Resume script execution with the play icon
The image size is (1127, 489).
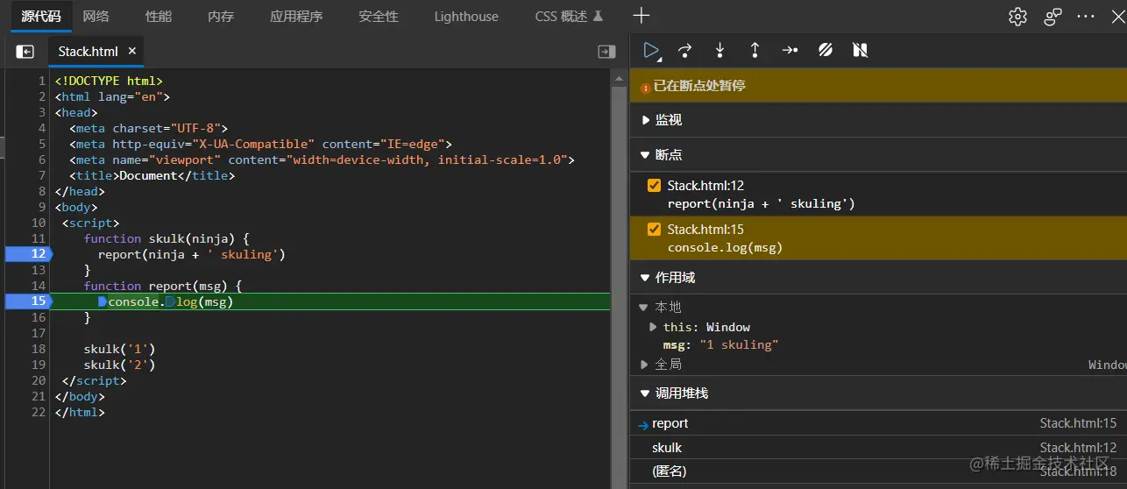(650, 51)
